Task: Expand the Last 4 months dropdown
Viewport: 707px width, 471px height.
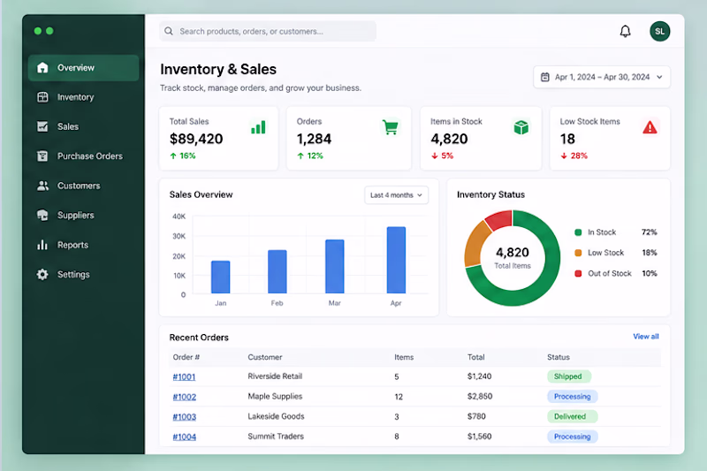Action: click(396, 195)
